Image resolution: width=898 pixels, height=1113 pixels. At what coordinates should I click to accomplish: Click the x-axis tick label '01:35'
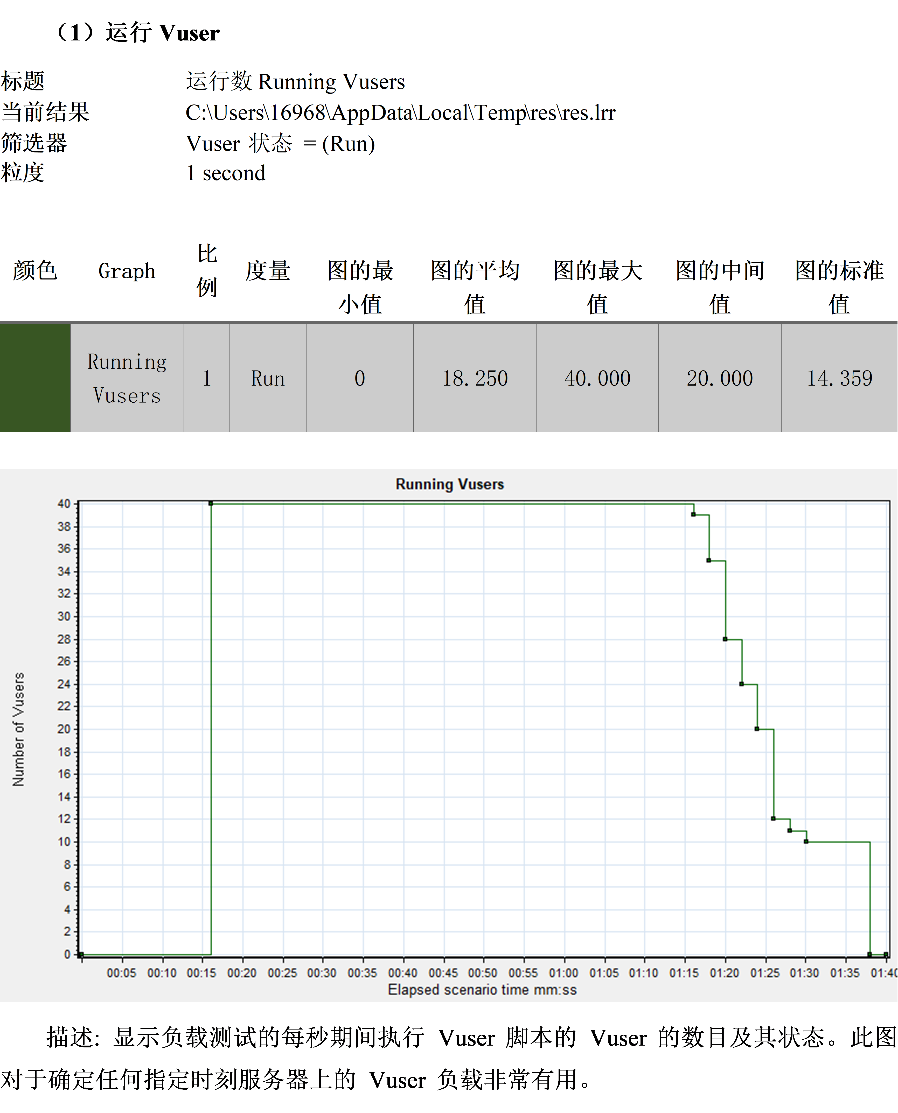pos(845,973)
